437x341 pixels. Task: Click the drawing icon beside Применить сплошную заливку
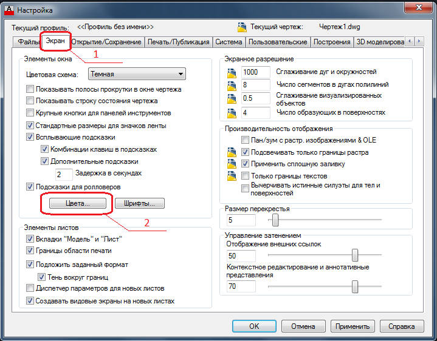232,164
